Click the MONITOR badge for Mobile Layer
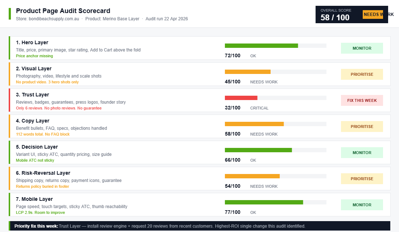Screen dimensions: 399x232 (362, 204)
